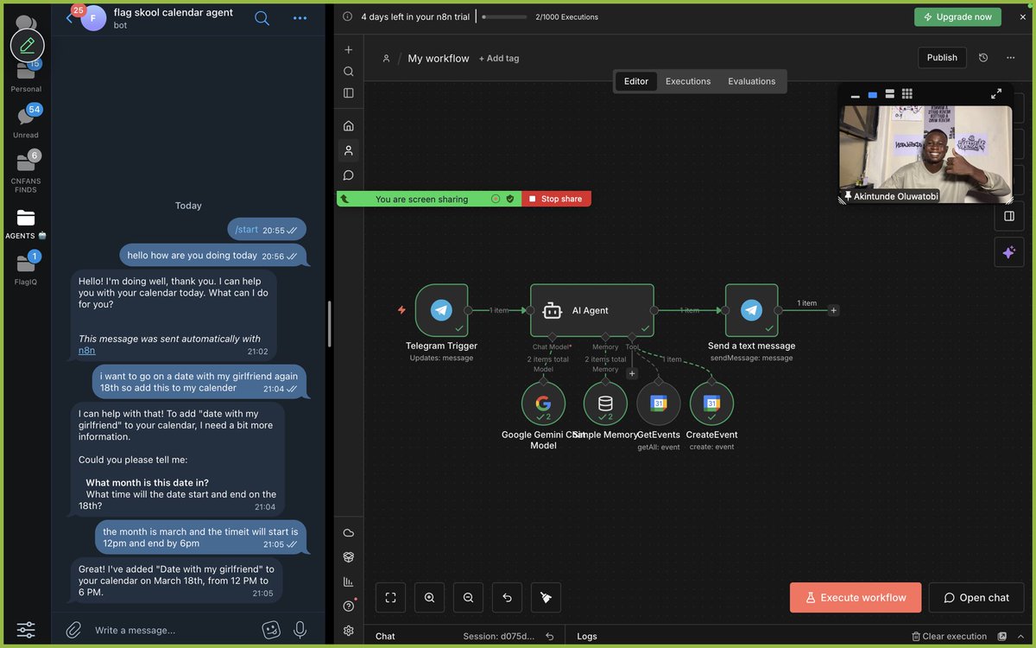Record a voice message in Telegram
1036x648 pixels.
click(300, 630)
